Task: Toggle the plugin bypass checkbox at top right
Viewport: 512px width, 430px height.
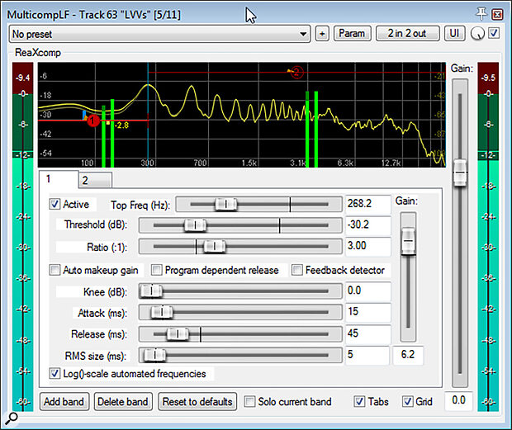Action: 494,34
